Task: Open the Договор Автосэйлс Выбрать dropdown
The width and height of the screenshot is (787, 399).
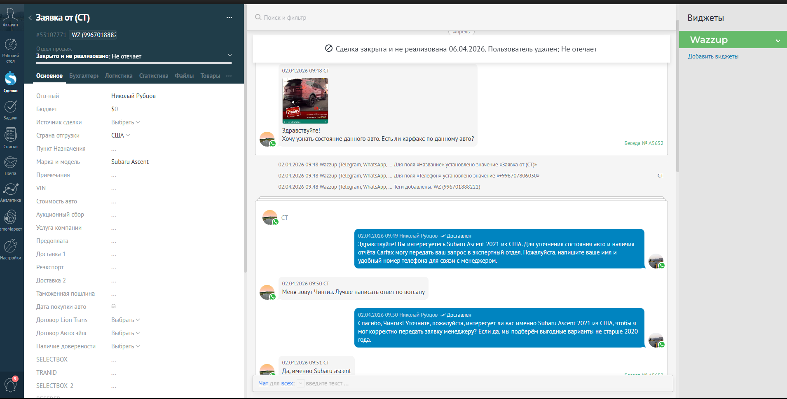Action: 126,333
